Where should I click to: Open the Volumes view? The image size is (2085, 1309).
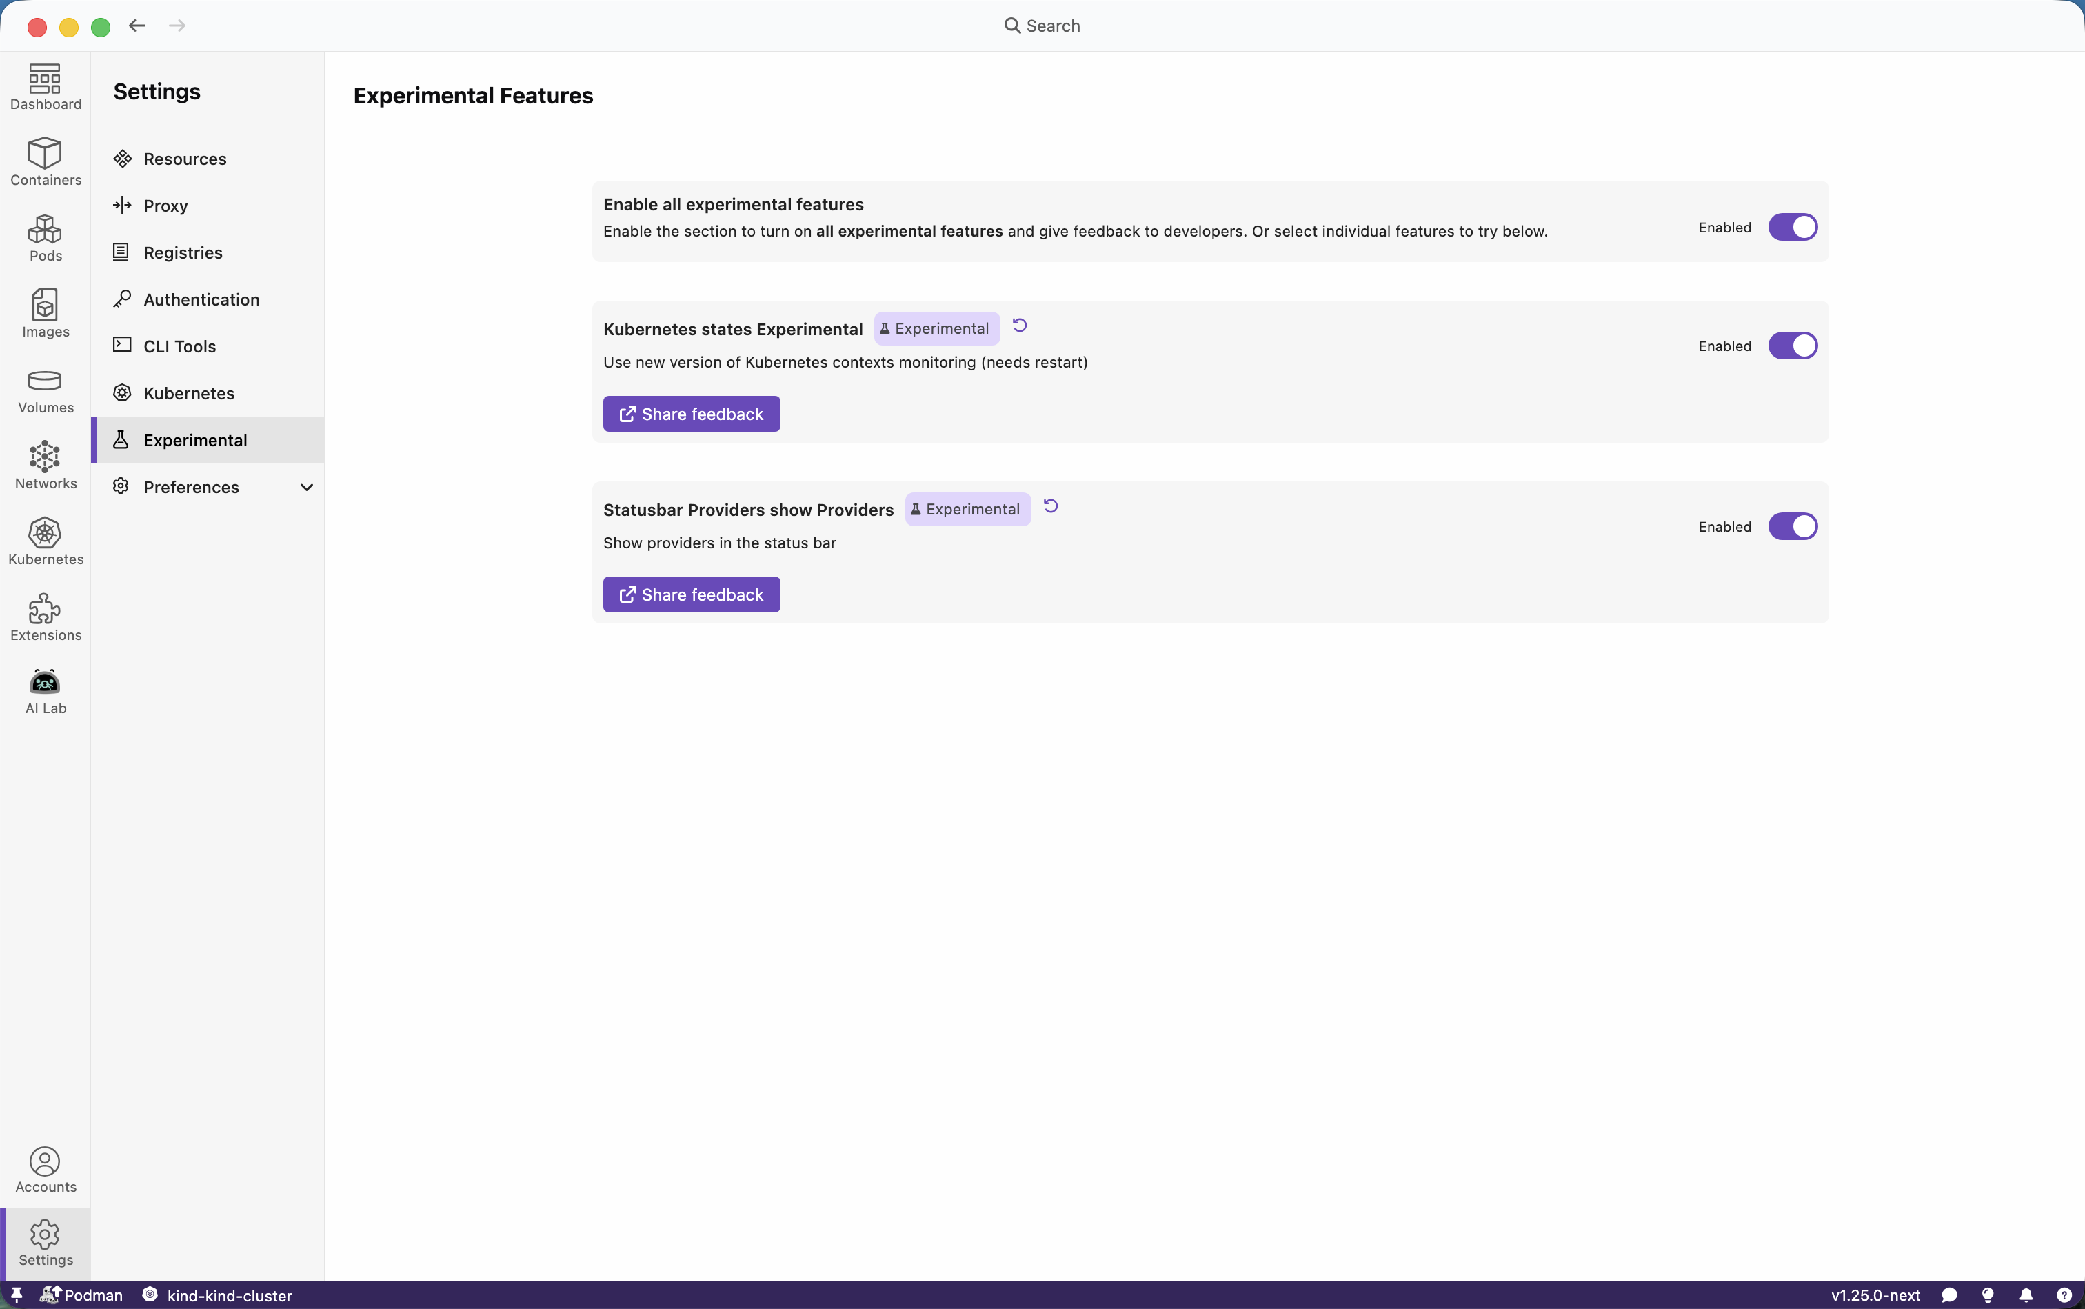click(x=45, y=390)
